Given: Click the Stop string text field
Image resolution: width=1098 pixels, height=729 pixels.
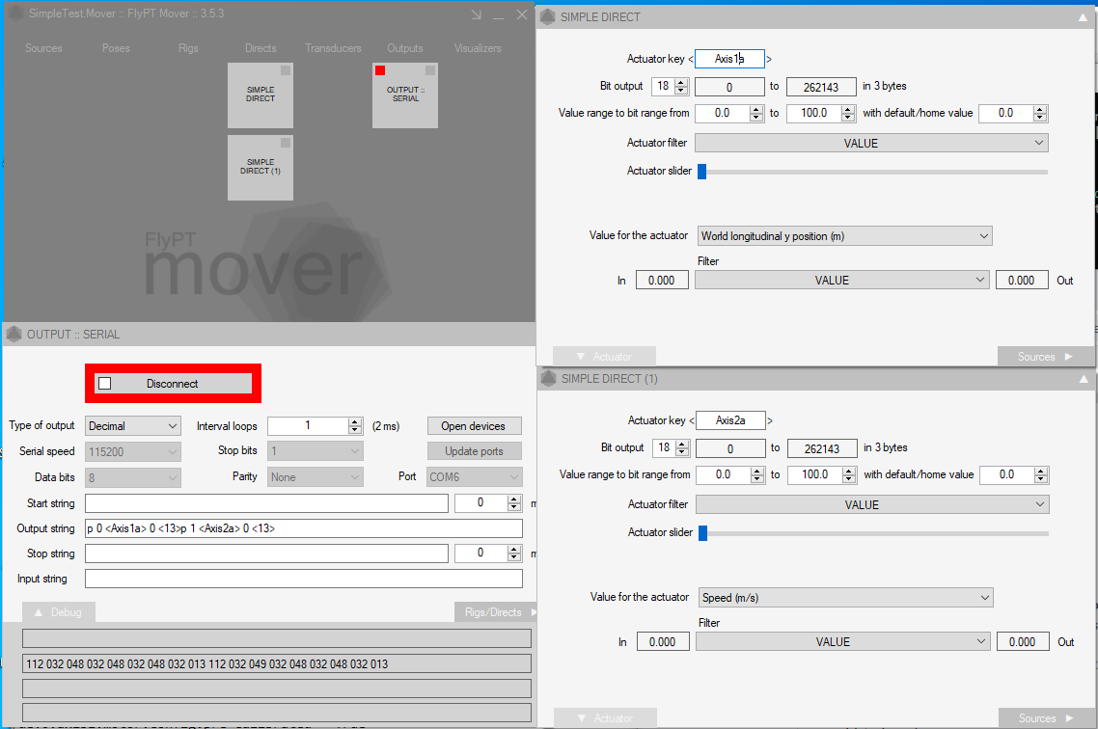Looking at the screenshot, I should point(267,553).
